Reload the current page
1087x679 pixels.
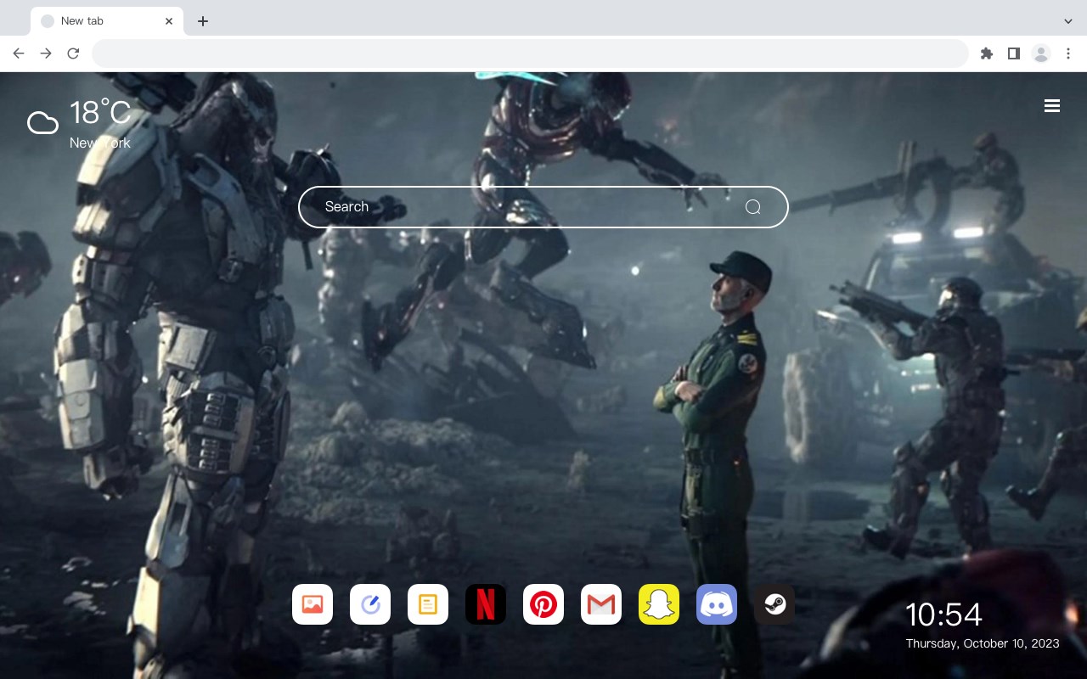click(x=73, y=53)
